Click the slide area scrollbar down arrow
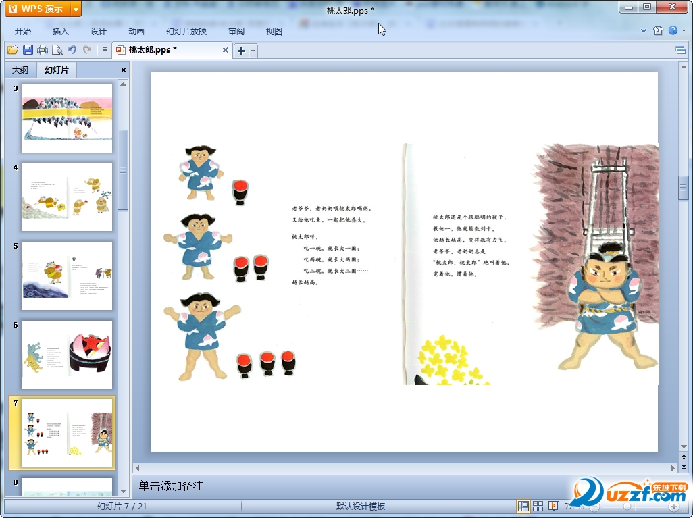The image size is (693, 518). click(684, 447)
